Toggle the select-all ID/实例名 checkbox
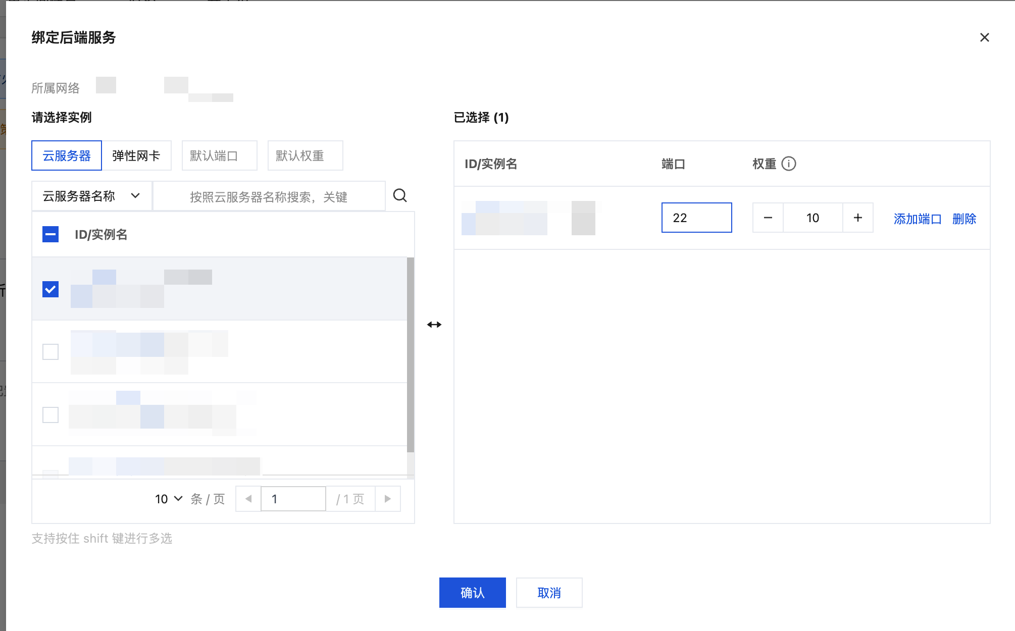 (50, 234)
